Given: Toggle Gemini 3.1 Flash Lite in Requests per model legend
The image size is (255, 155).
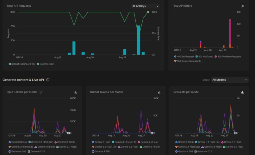Looking at the screenshot, I should (207, 142).
